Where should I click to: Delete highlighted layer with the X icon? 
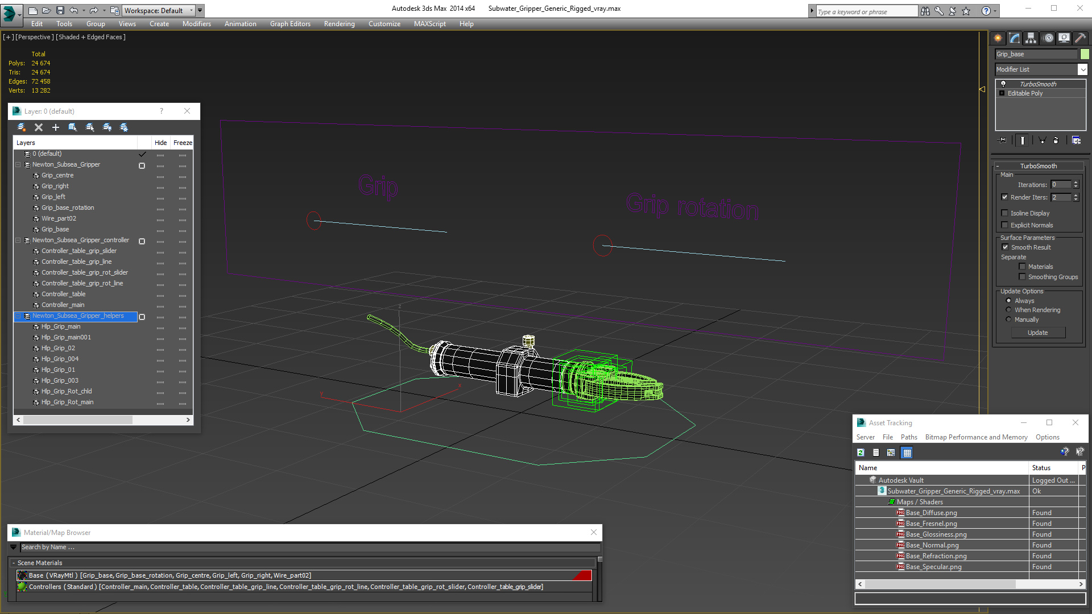pos(39,127)
